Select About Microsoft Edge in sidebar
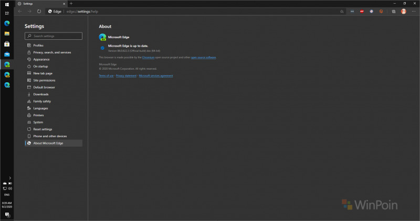The image size is (420, 221). 54,143
